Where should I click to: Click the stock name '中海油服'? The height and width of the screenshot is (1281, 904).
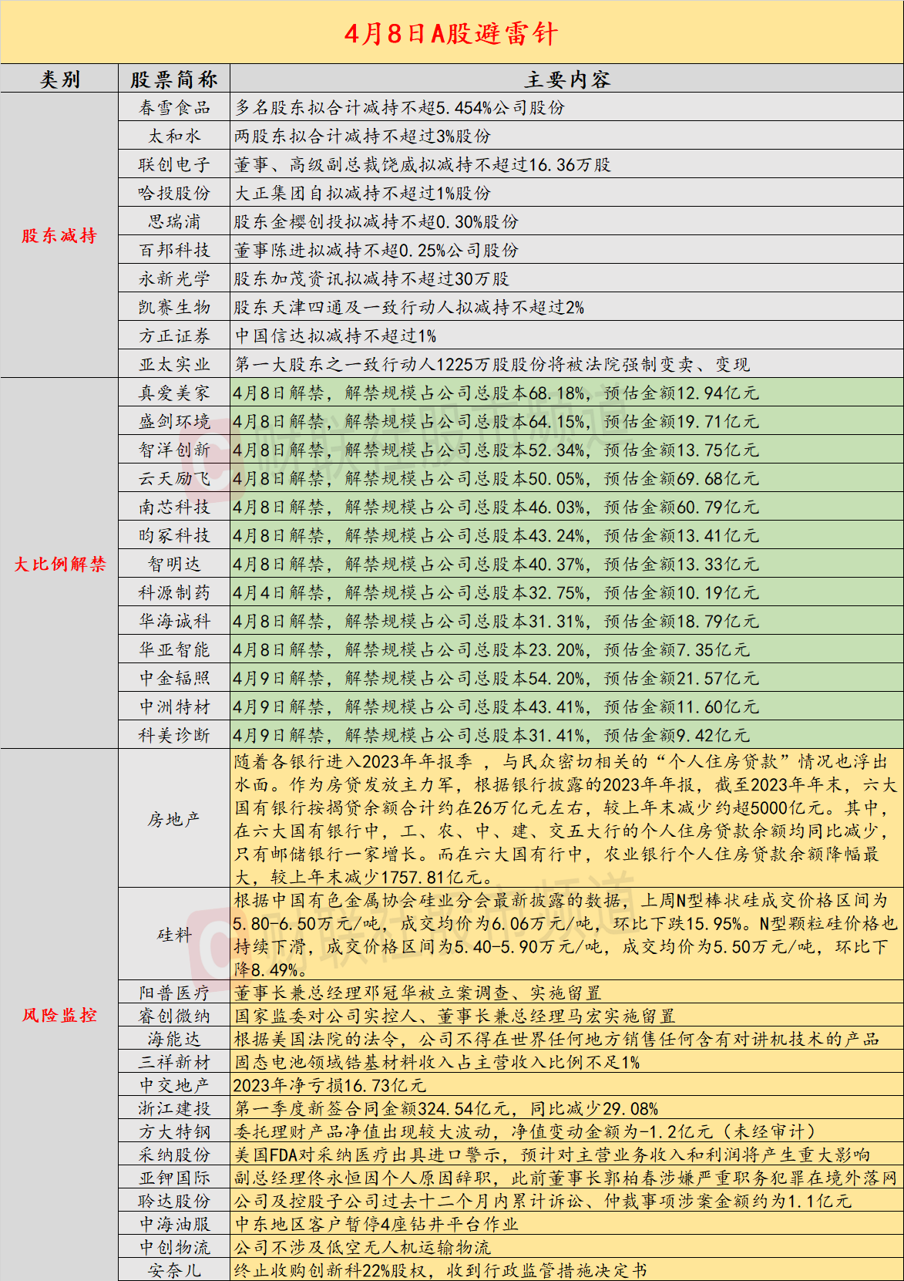174,1224
